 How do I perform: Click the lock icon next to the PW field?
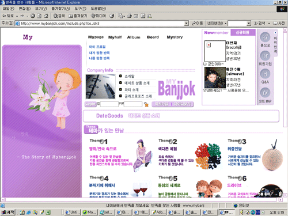(146, 104)
